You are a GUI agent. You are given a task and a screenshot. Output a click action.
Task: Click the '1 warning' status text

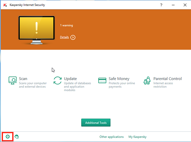[x=67, y=25]
